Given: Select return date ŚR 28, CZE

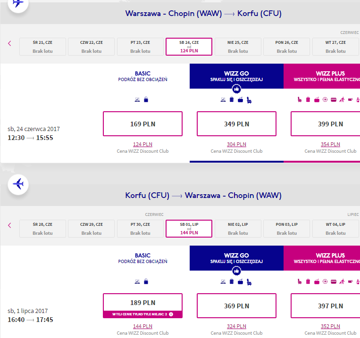Looking at the screenshot, I should point(43,229).
